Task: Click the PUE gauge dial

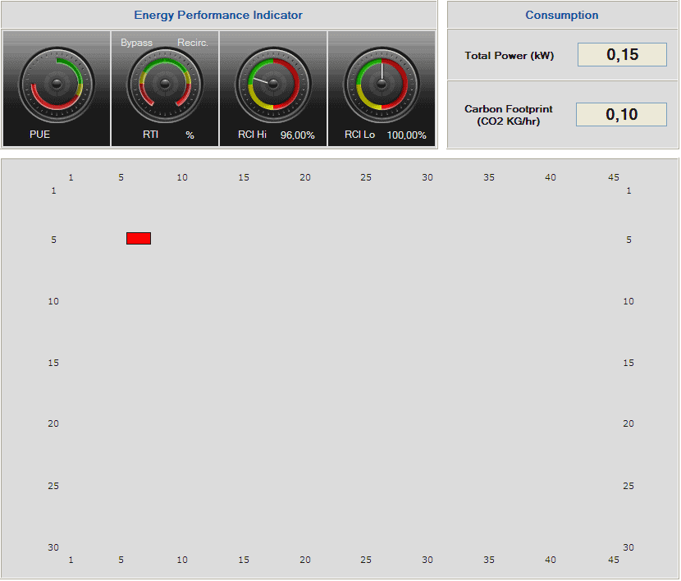Action: (57, 85)
